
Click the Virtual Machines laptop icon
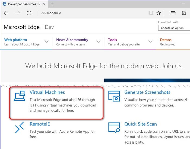tap(20, 95)
